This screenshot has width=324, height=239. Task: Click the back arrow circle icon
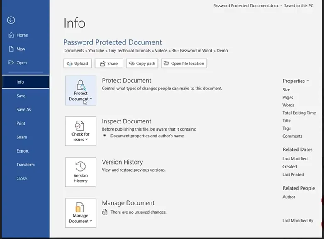click(x=11, y=20)
